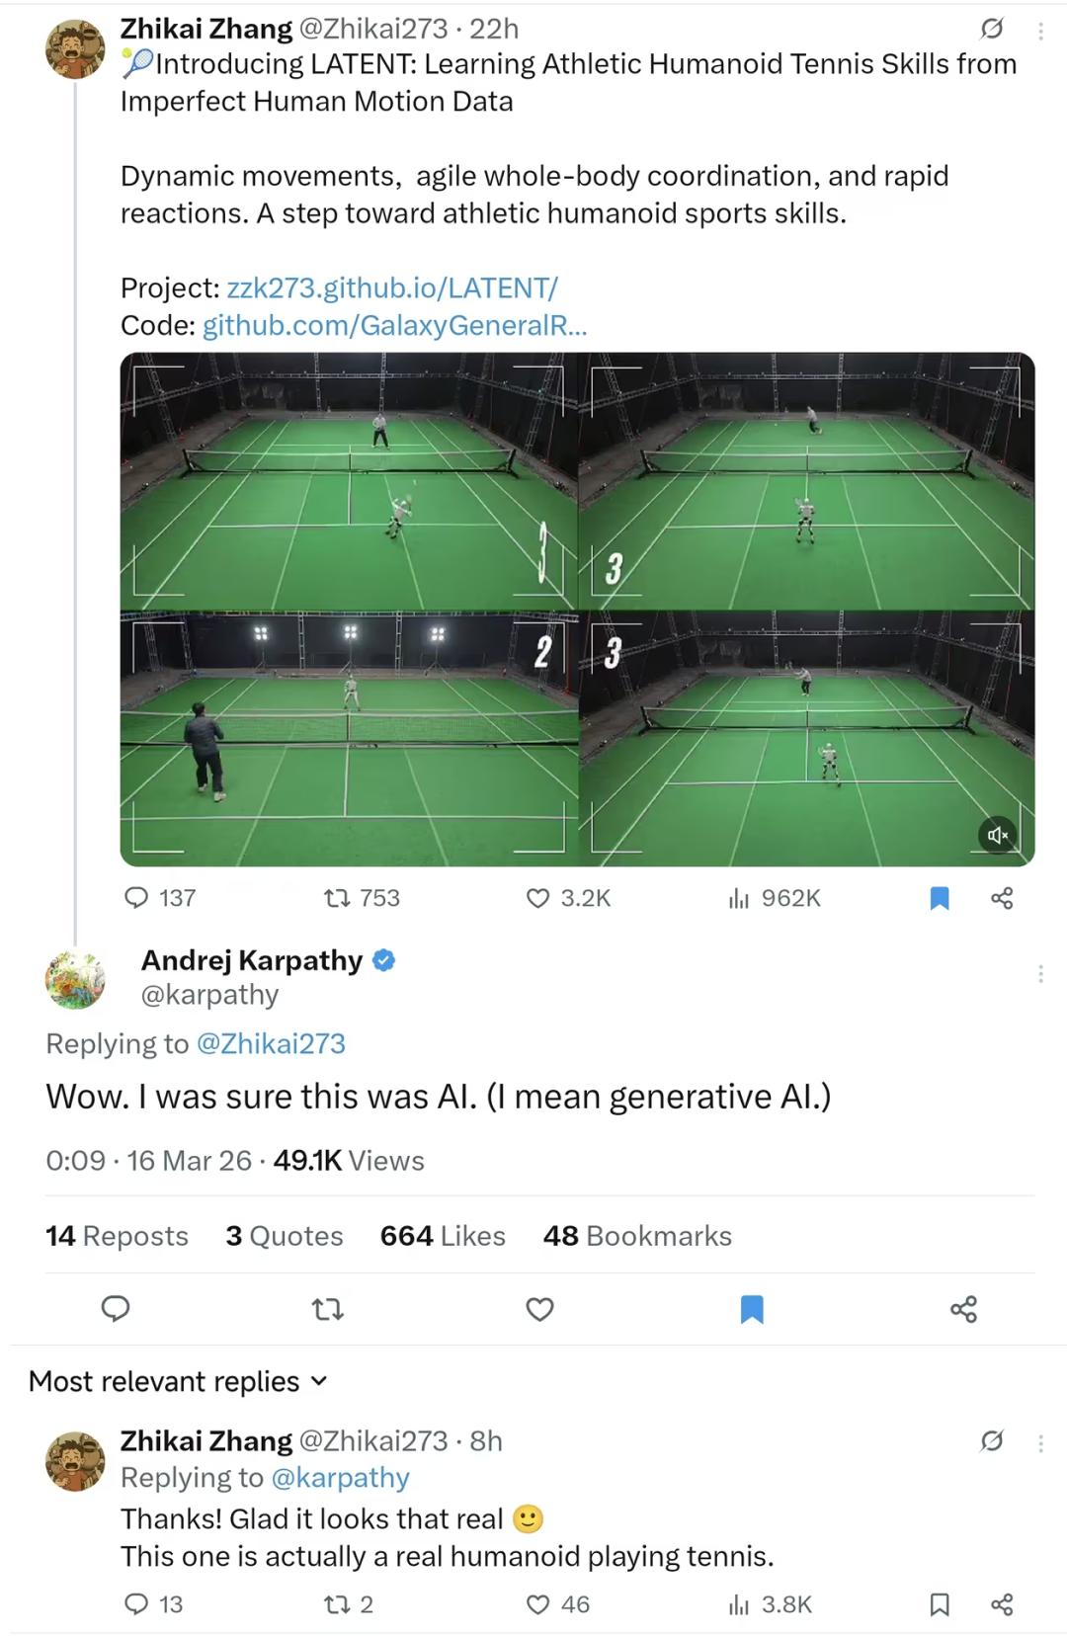Play the humanoid tennis video
The width and height of the screenshot is (1067, 1636).
[577, 609]
